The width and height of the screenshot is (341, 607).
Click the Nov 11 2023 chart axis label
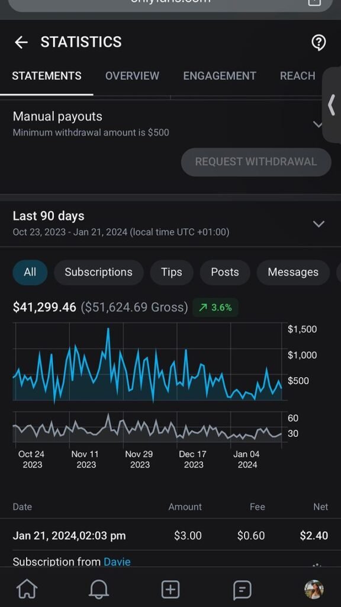click(x=85, y=459)
